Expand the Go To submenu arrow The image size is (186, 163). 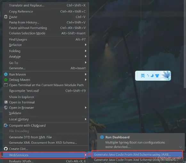[86, 62]
